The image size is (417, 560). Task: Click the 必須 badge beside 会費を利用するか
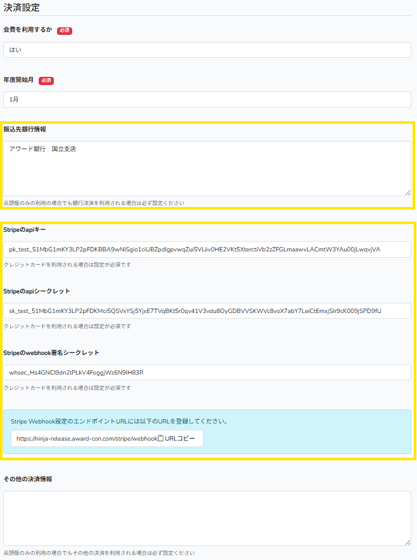coord(65,30)
